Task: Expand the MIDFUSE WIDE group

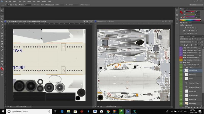Action: tap(183, 48)
